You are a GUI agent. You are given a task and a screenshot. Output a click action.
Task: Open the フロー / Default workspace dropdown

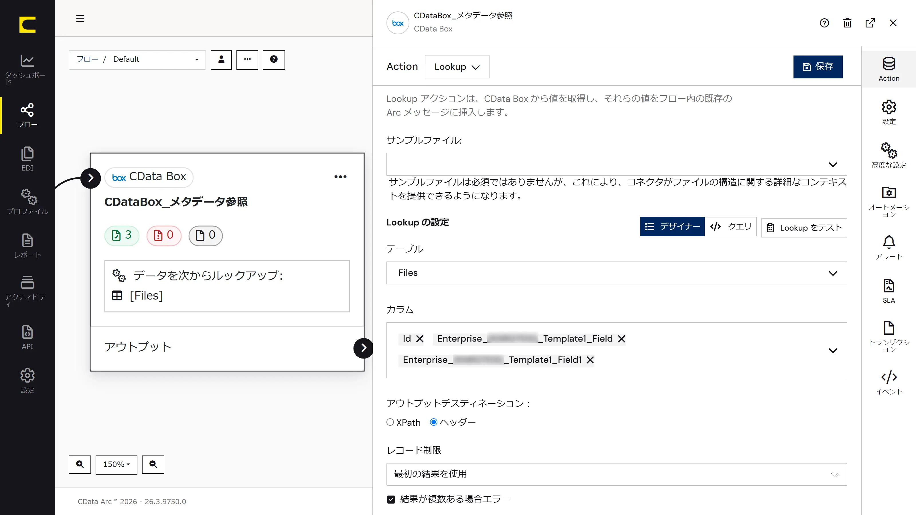(137, 60)
